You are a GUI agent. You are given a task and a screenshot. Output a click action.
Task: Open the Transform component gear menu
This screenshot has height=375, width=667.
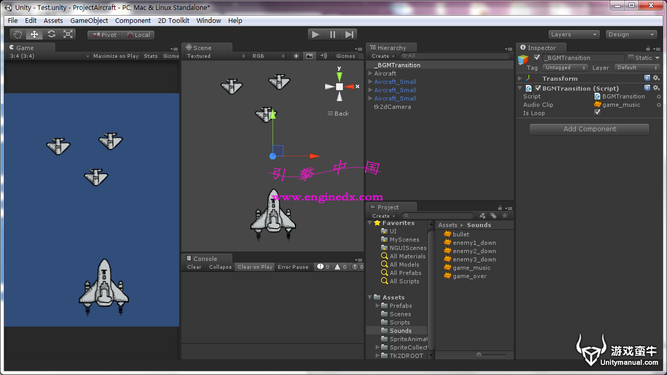[x=656, y=78]
